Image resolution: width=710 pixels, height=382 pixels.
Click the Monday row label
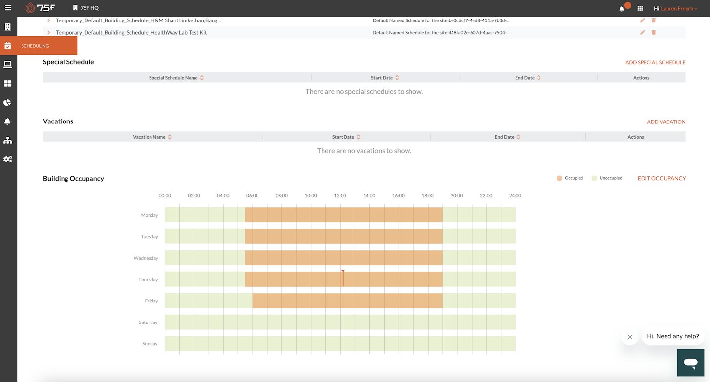(150, 215)
